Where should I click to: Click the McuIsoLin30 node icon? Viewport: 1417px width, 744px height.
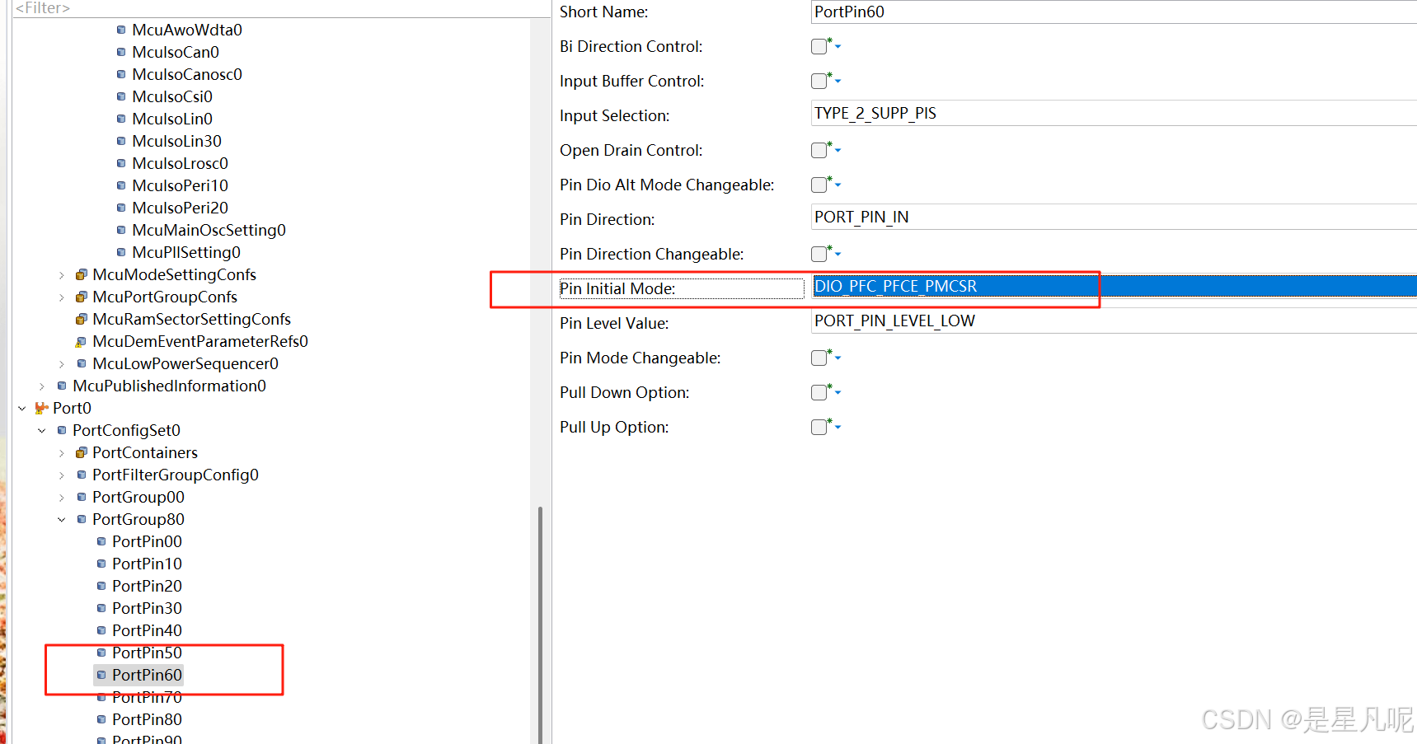tap(121, 141)
